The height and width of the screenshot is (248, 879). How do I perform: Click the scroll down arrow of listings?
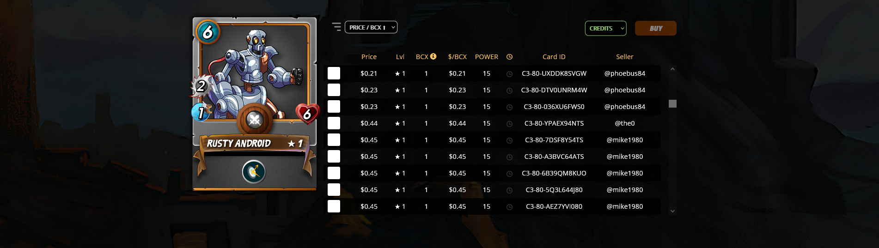(x=672, y=211)
